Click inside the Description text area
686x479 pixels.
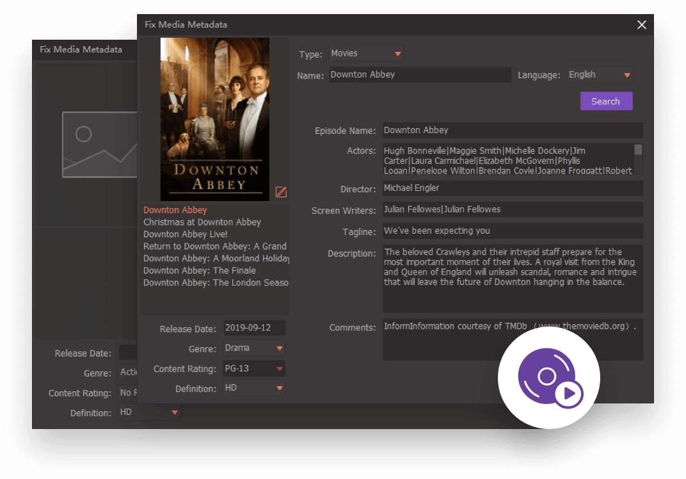click(513, 279)
